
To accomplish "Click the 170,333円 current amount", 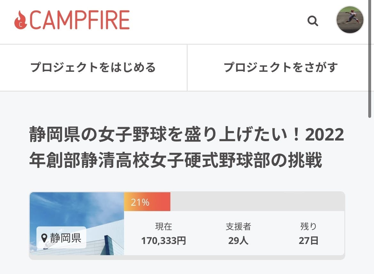I will click(x=163, y=240).
